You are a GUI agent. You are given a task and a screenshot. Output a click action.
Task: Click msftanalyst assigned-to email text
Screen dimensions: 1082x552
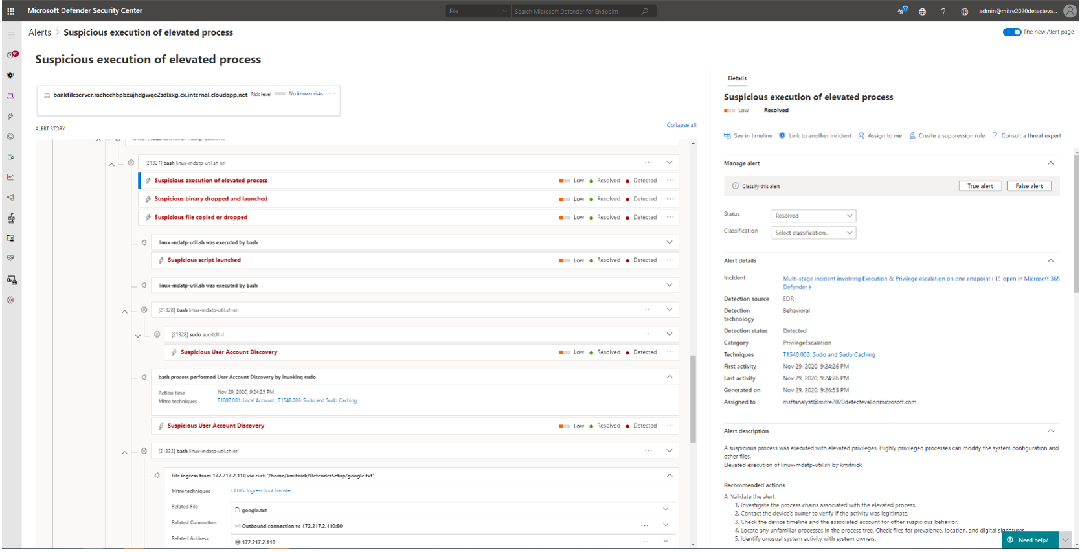click(x=850, y=402)
